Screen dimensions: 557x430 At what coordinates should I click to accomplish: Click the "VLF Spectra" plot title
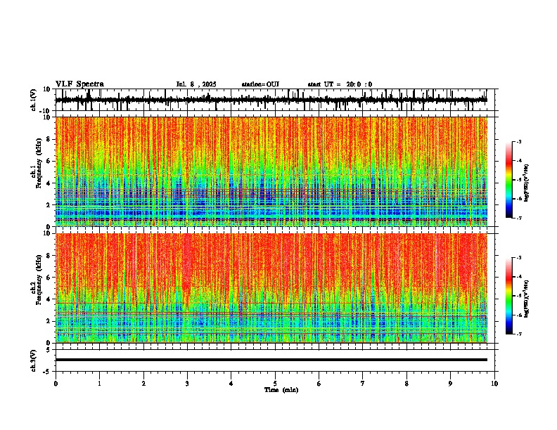coord(79,84)
